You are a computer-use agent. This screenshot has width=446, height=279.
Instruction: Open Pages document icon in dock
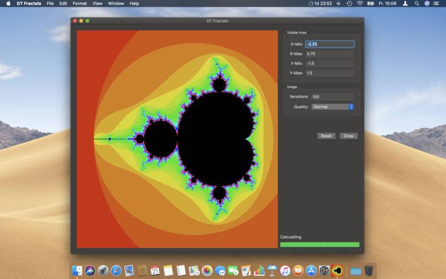[x=246, y=271]
